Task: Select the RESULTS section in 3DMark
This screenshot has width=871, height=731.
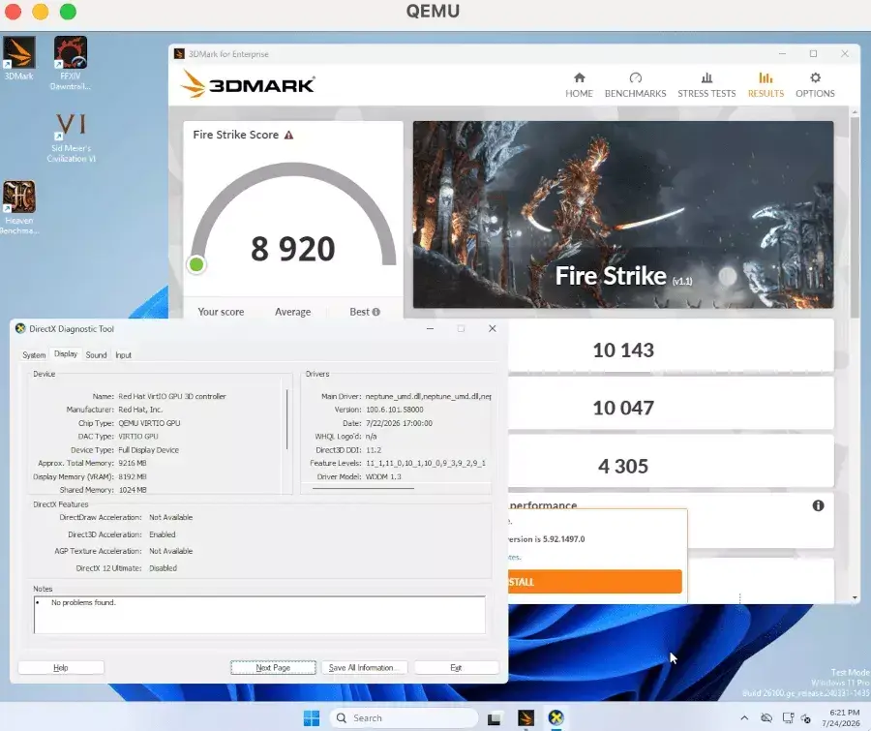Action: 766,85
